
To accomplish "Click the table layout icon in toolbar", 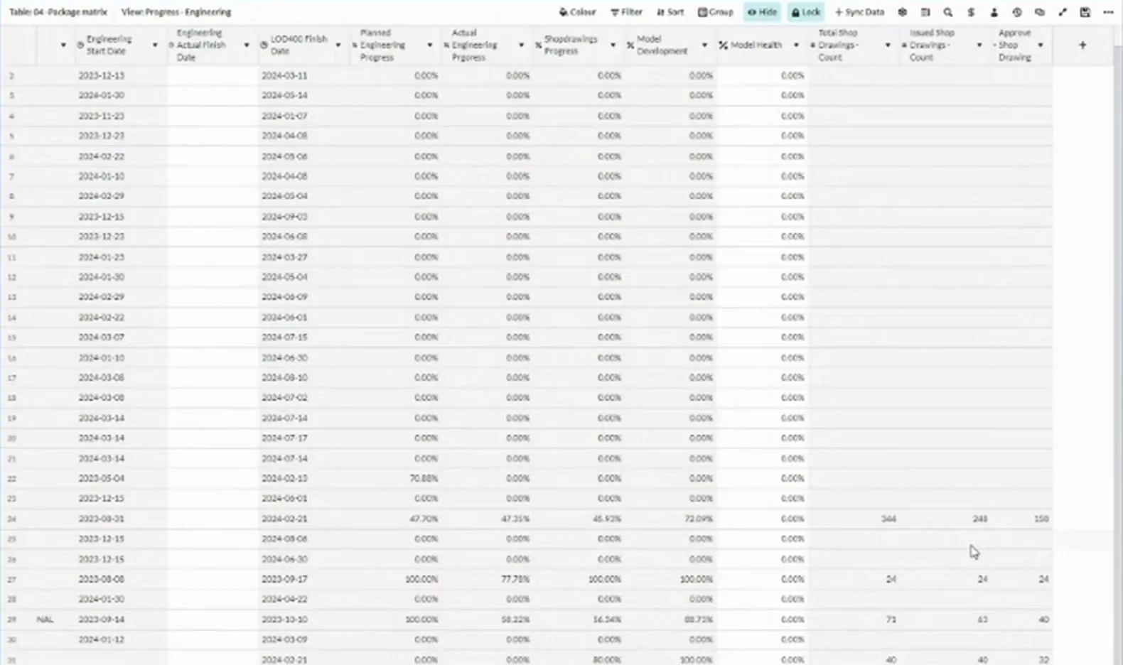I will (x=925, y=12).
